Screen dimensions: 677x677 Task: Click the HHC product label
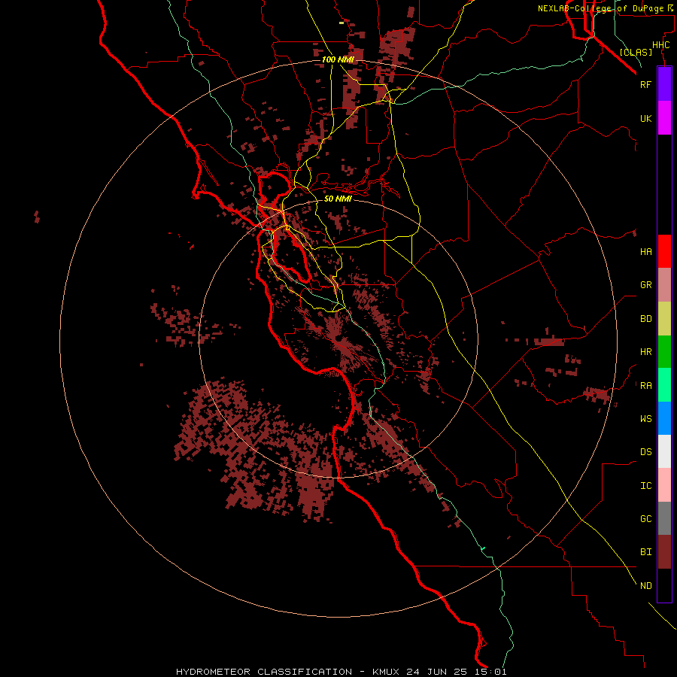[x=661, y=45]
